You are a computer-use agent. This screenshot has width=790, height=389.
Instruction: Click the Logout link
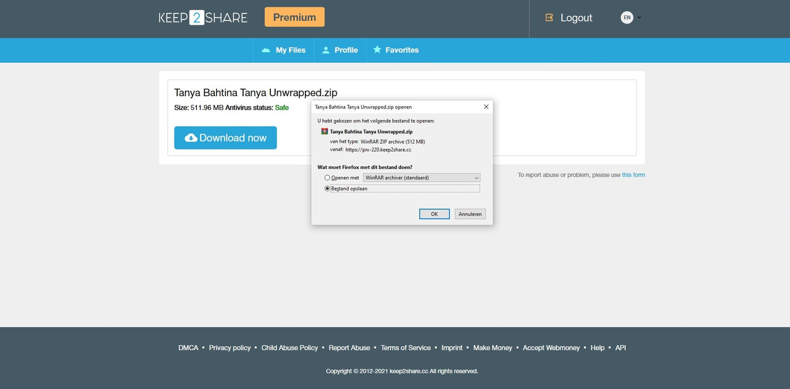click(x=576, y=17)
